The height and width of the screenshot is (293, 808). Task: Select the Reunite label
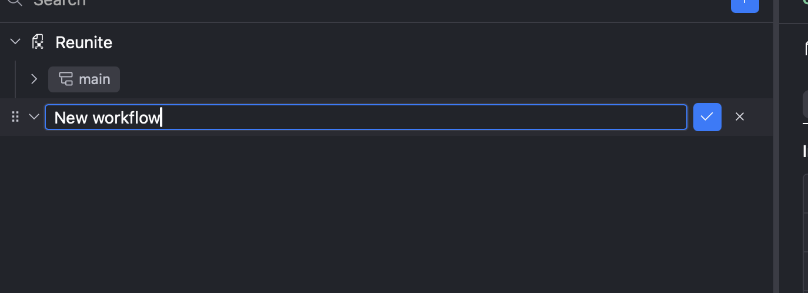pyautogui.click(x=84, y=42)
